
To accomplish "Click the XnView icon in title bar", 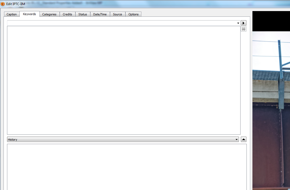I will point(3,4).
